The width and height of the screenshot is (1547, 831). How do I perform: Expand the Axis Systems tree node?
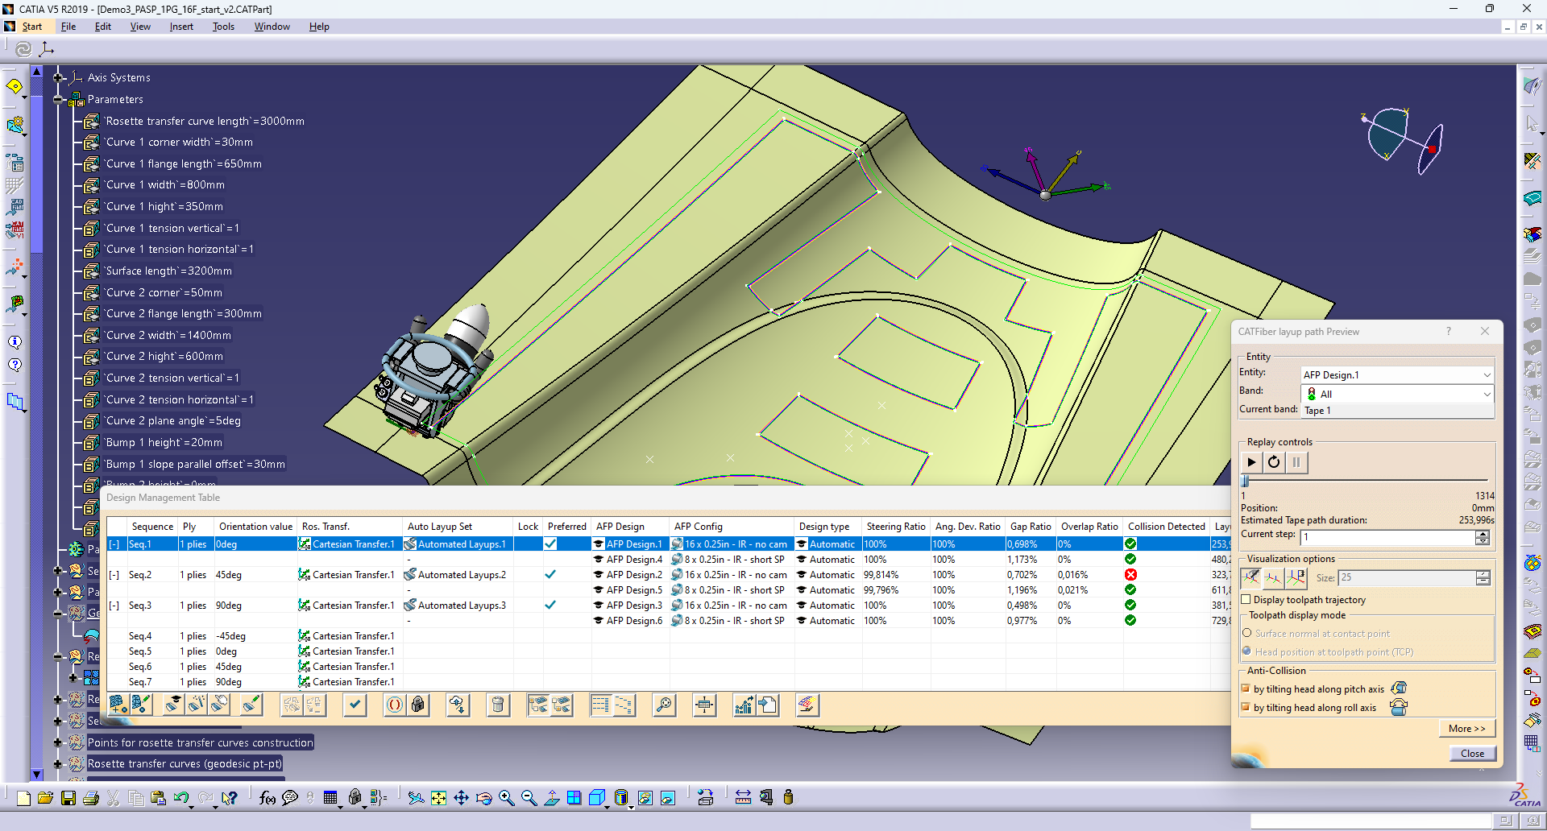[x=58, y=77]
